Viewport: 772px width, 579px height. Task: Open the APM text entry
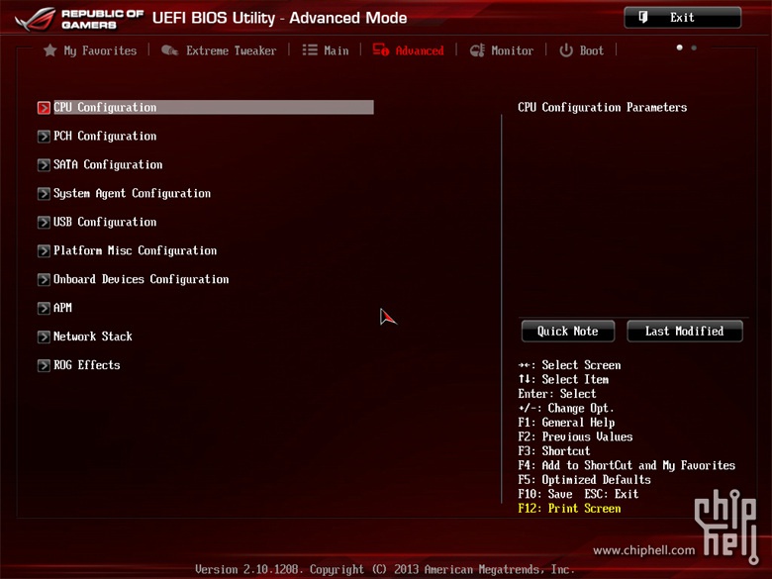point(62,308)
